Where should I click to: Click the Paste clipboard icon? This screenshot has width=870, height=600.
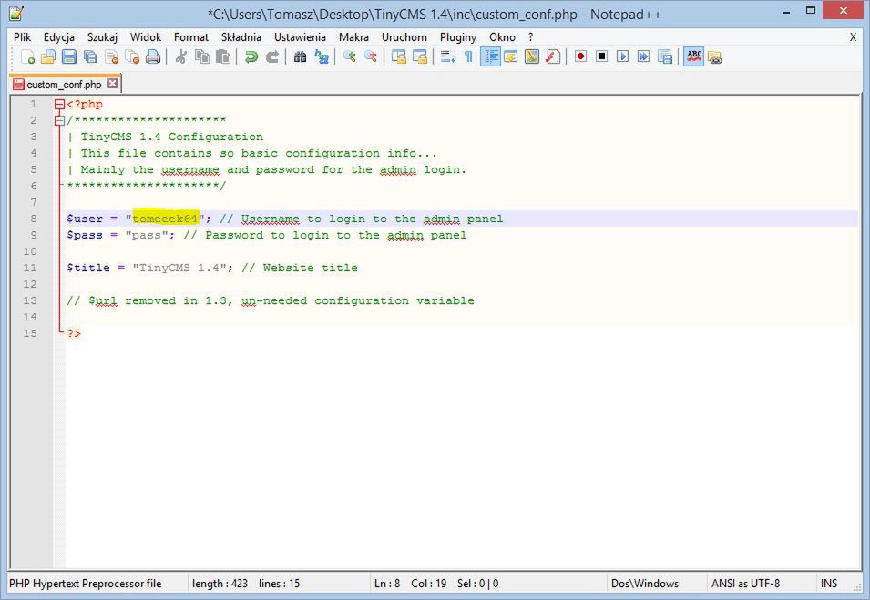click(x=223, y=56)
